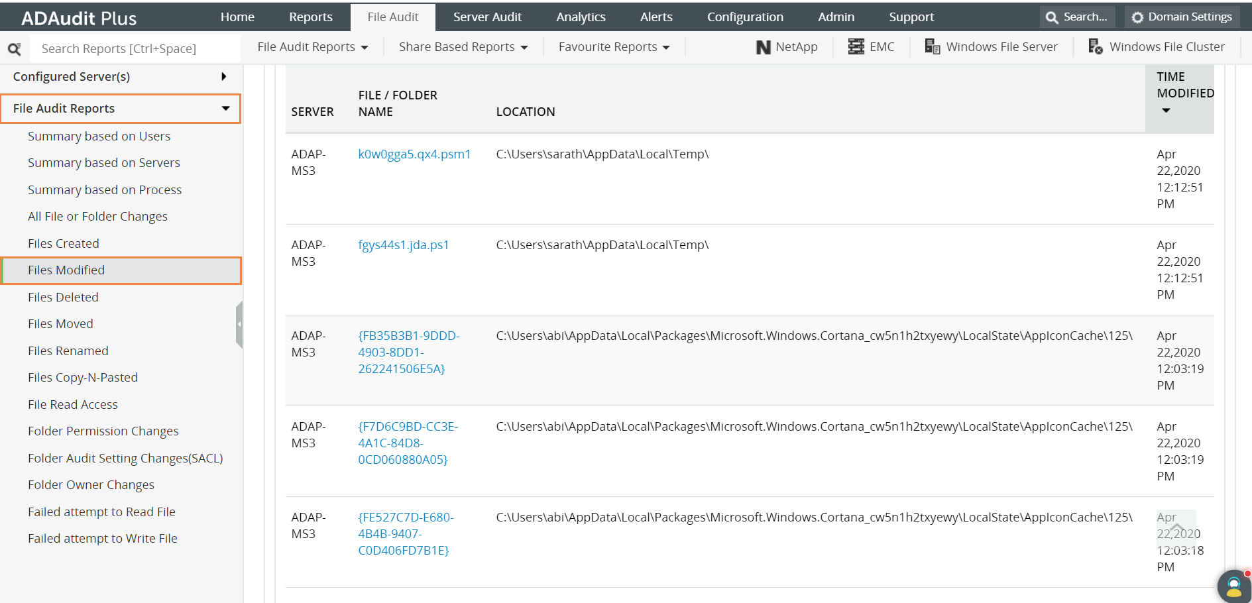The image size is (1252, 603).
Task: Open the chat assistant in bottom-right corner
Action: 1233,586
